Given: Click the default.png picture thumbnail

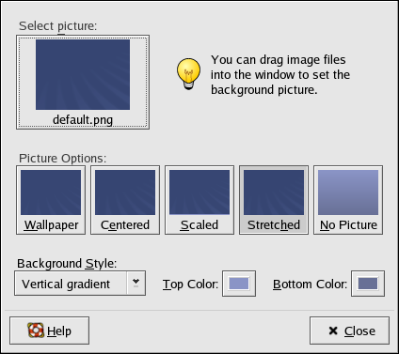Looking at the screenshot, I should [x=83, y=74].
